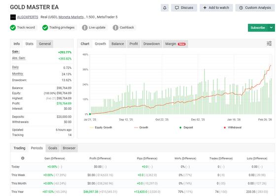
Task: Click the Drawdown label in info panel
Action: (19, 80)
